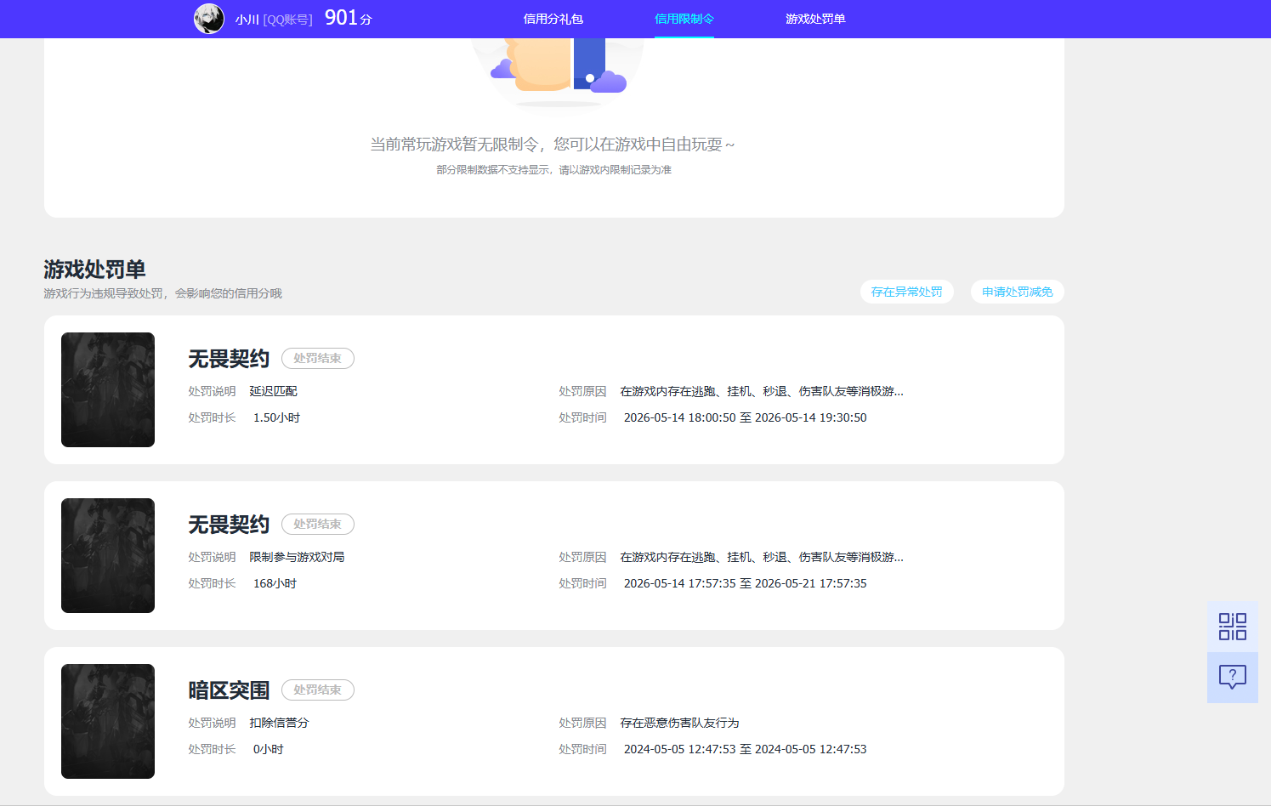Click the 2026-05-14 18:00:50 penalty time range
The image size is (1271, 806).
click(746, 417)
